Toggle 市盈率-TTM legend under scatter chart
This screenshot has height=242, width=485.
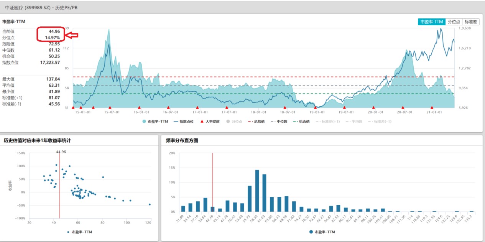pyautogui.click(x=80, y=232)
